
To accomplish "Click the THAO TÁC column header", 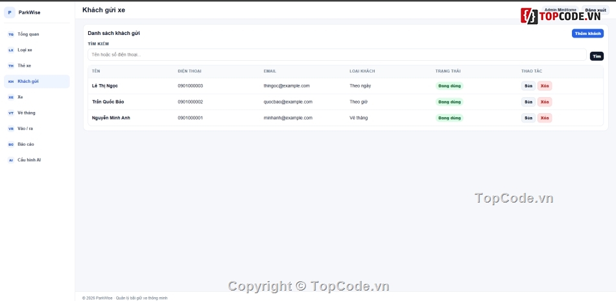I will 532,71.
